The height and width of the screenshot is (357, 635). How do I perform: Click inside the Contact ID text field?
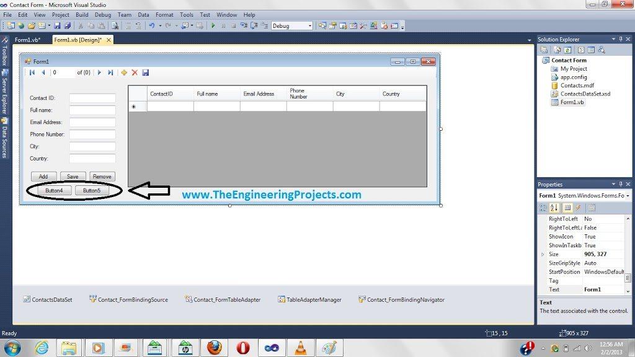(94, 98)
